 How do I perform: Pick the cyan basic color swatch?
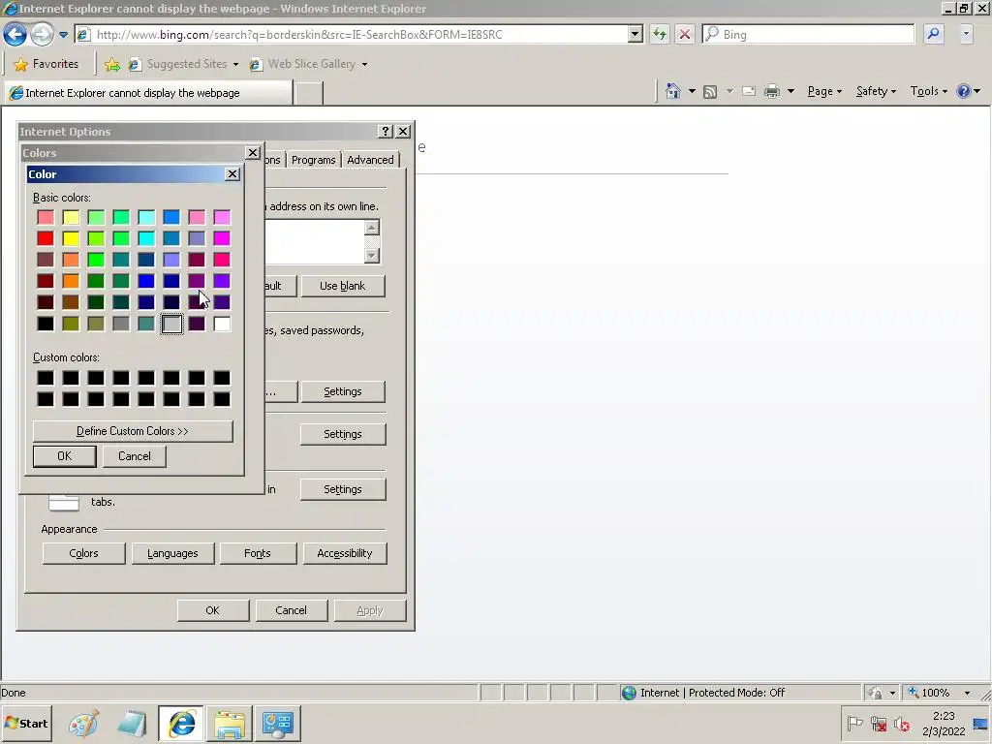click(146, 238)
